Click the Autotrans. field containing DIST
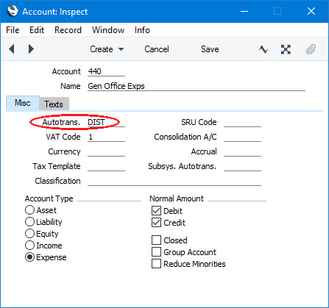Image resolution: width=329 pixels, height=308 pixels. click(106, 122)
